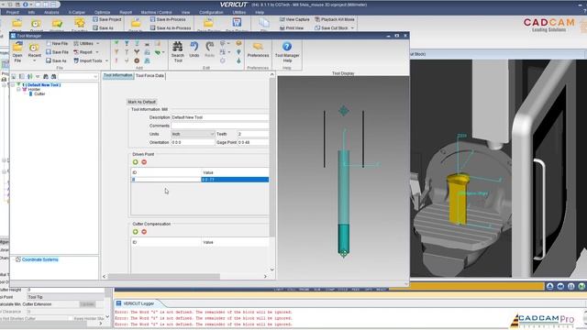Click Mark As Default button
Viewport: 587px width, 330px height.
[141, 102]
